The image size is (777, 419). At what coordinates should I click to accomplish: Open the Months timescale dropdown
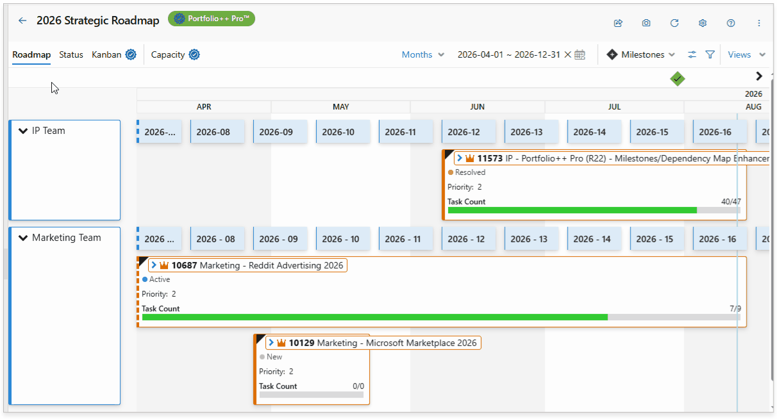(x=423, y=54)
